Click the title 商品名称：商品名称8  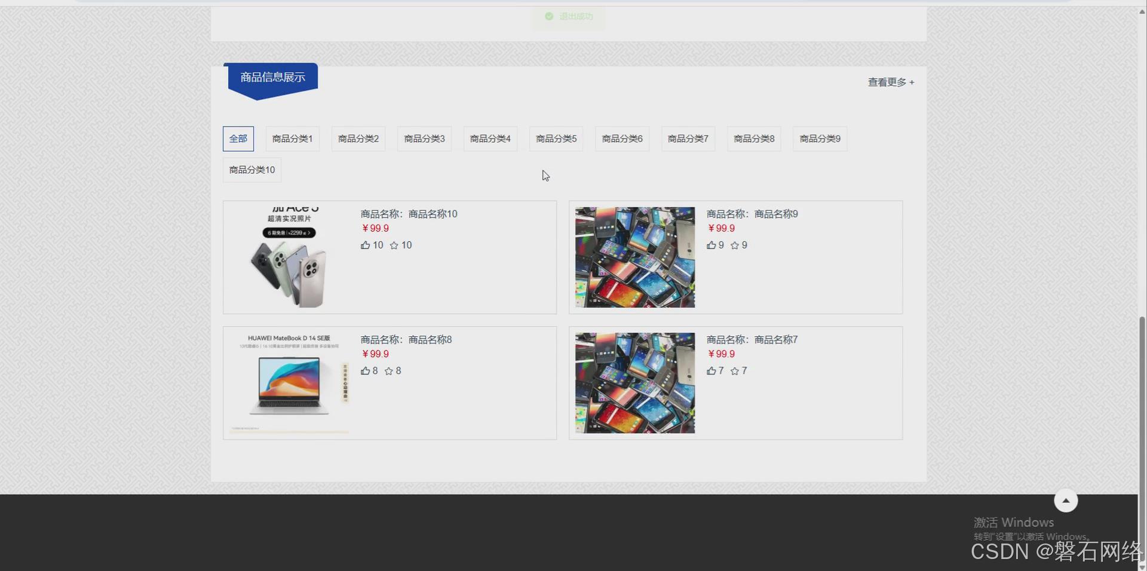[406, 339]
